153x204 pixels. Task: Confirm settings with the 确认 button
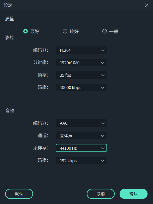(x=133, y=194)
